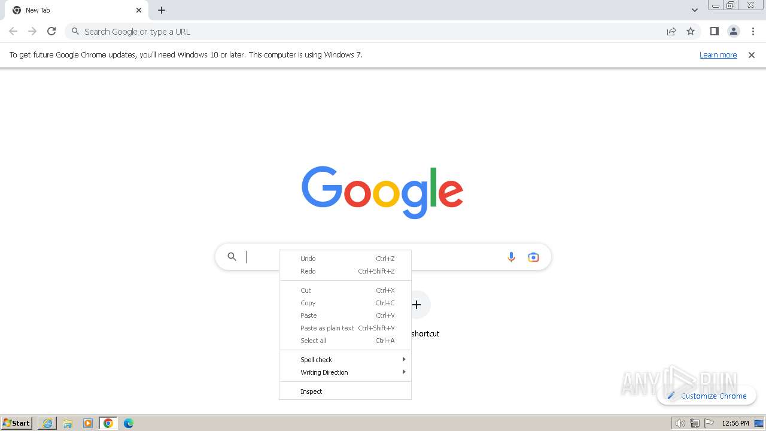Close the New Tab tab
The height and width of the screenshot is (431, 766).
139,10
